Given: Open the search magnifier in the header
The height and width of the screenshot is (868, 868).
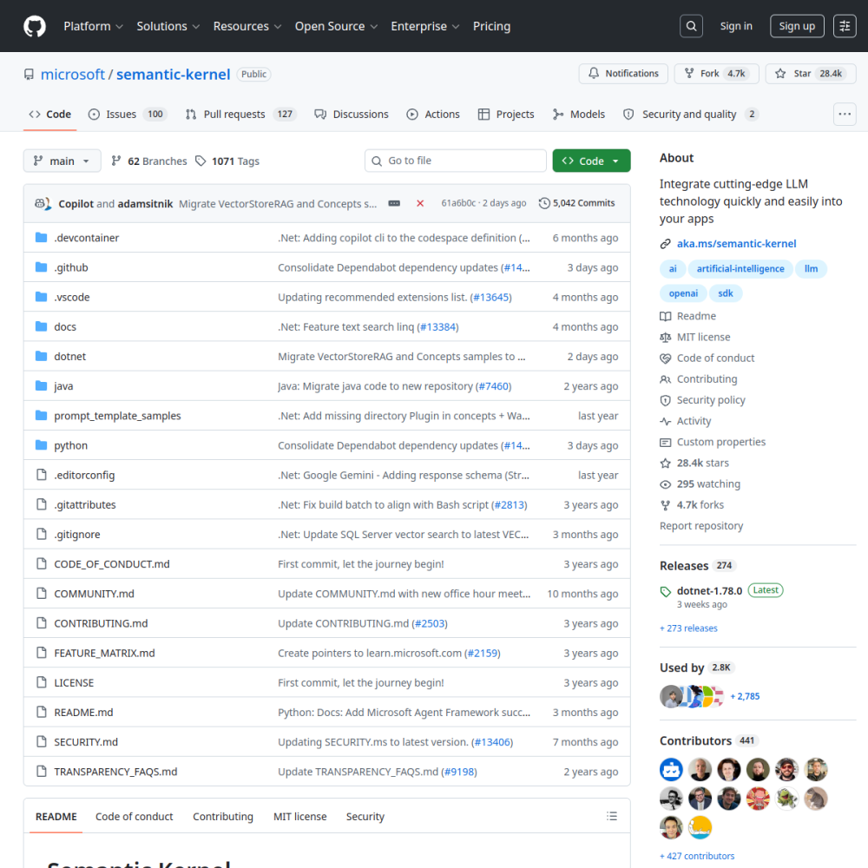Looking at the screenshot, I should tap(691, 26).
